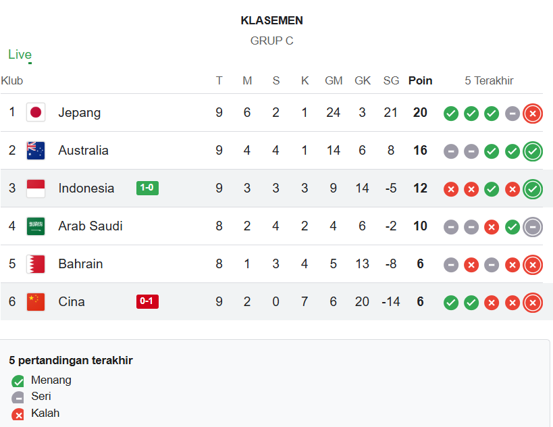Image resolution: width=553 pixels, height=427 pixels.
Task: Click the Japan flag icon
Action: (36, 113)
